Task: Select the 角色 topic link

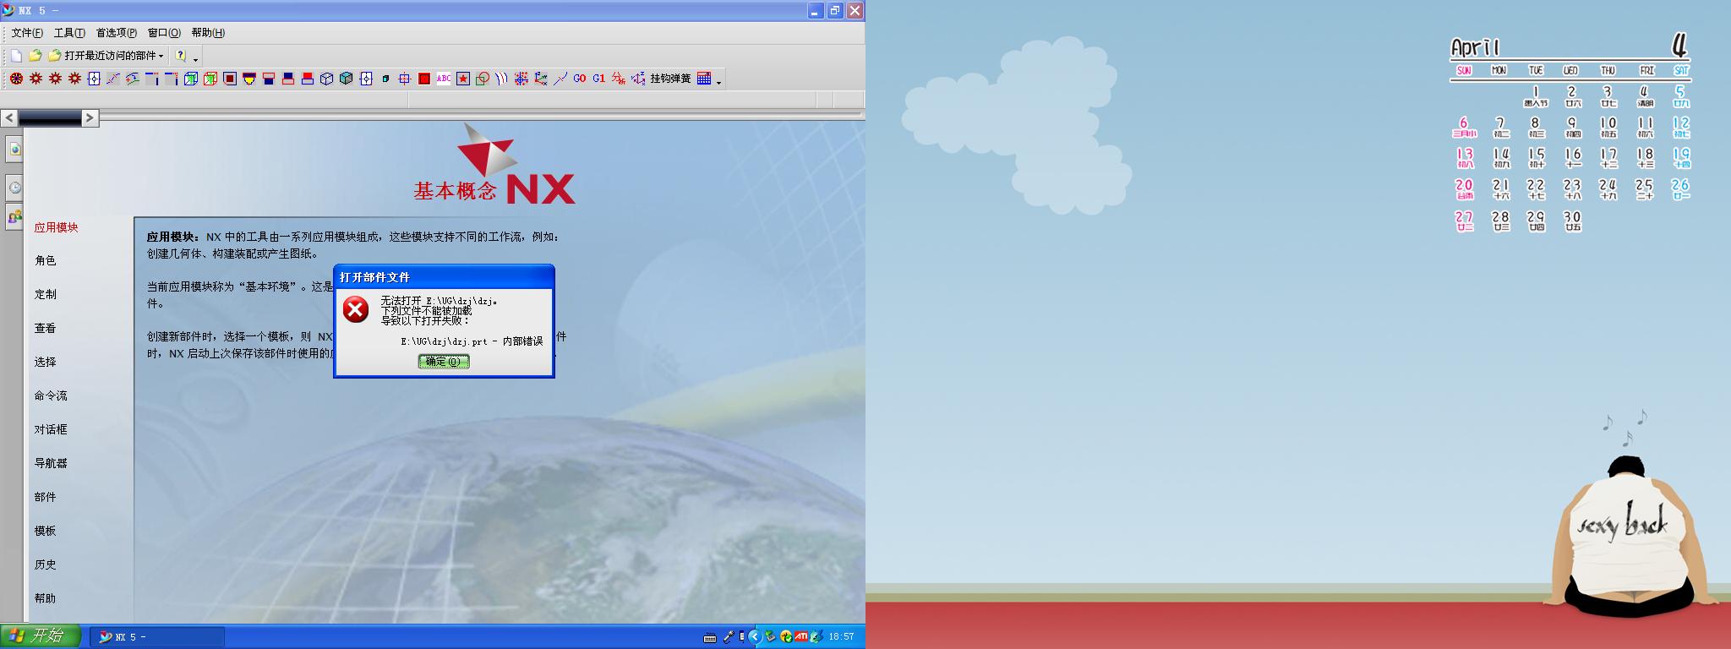Action: [45, 261]
